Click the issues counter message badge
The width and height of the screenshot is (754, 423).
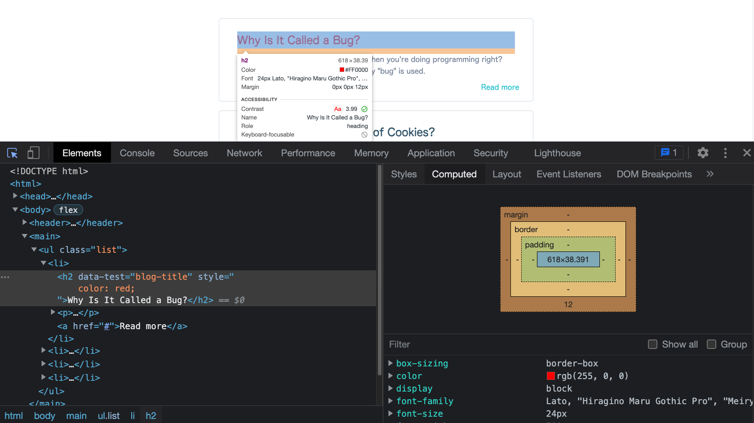tap(669, 153)
